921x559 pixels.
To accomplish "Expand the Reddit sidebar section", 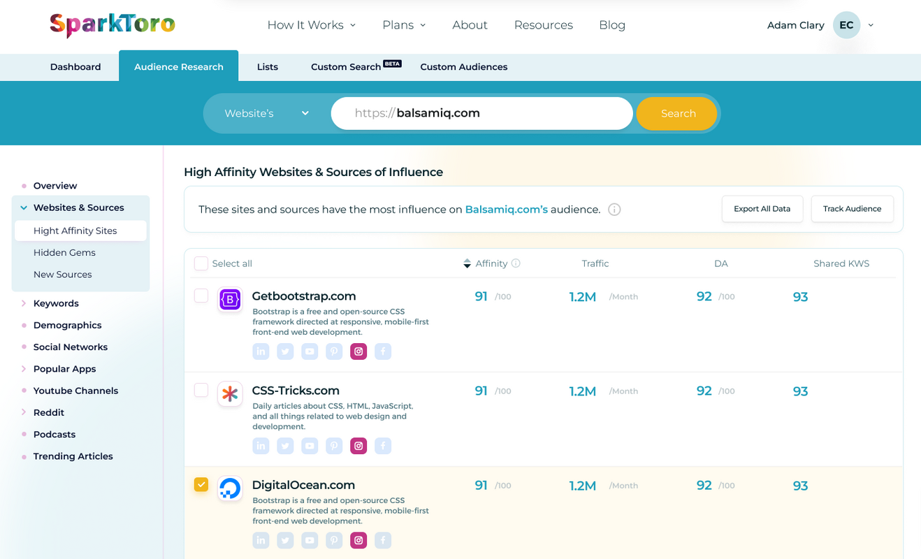I will (x=24, y=412).
